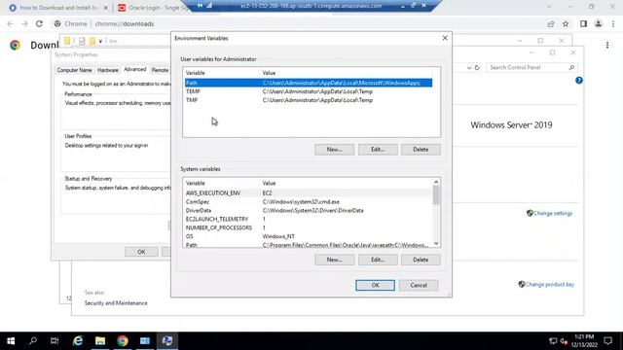623x350 pixels.
Task: Click Chrome back arrow
Action: click(x=10, y=23)
